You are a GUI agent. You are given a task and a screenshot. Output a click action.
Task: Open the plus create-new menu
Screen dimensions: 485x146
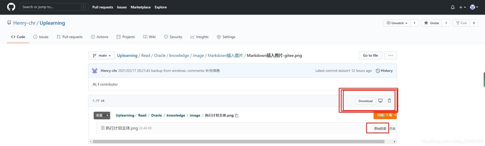[462, 7]
